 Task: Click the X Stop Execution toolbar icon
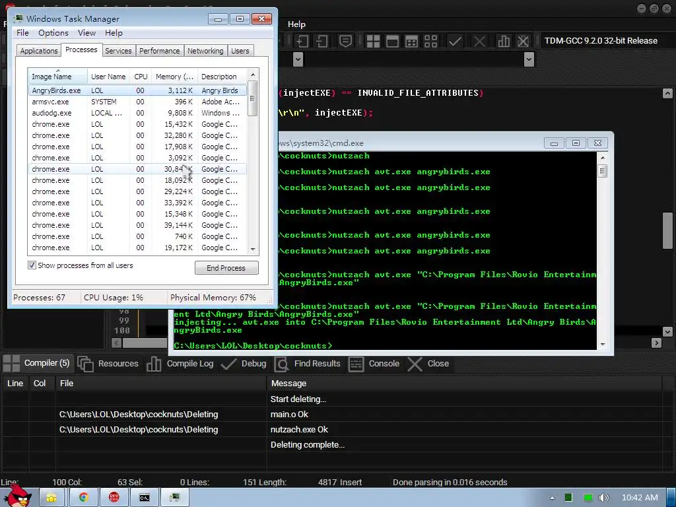coord(479,41)
